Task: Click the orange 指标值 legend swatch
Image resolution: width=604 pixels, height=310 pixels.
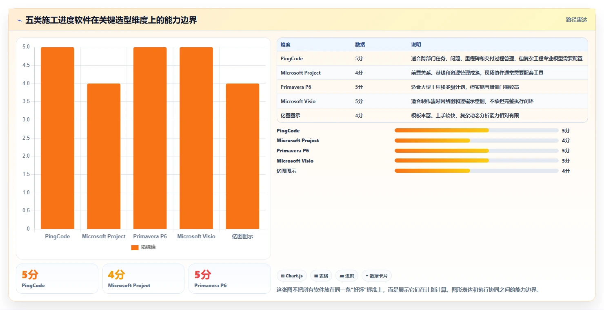Action: (x=135, y=248)
